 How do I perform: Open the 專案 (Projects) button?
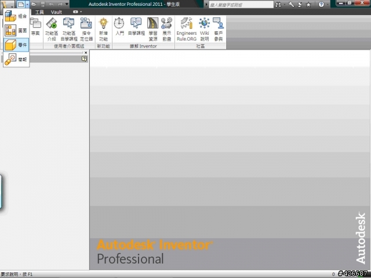pyautogui.click(x=35, y=27)
